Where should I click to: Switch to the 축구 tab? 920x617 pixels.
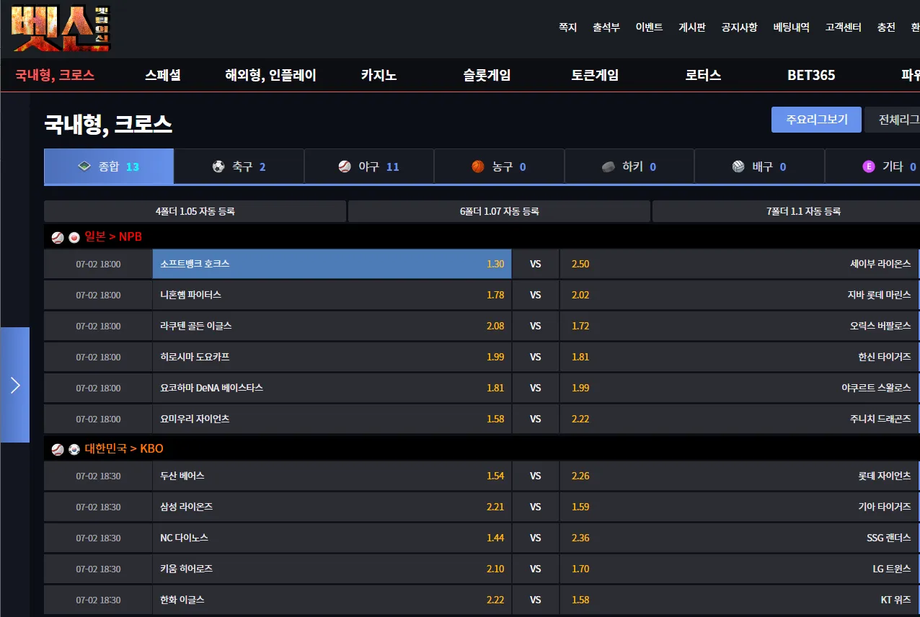239,167
